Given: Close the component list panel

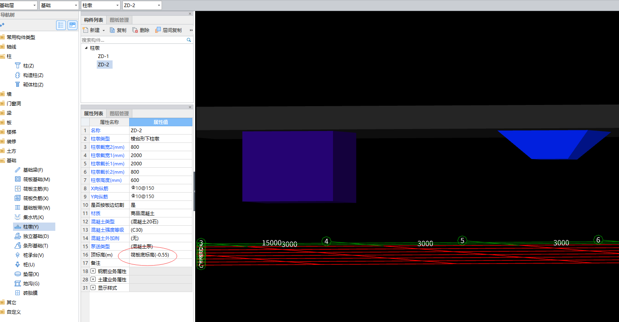Looking at the screenshot, I should point(190,14).
